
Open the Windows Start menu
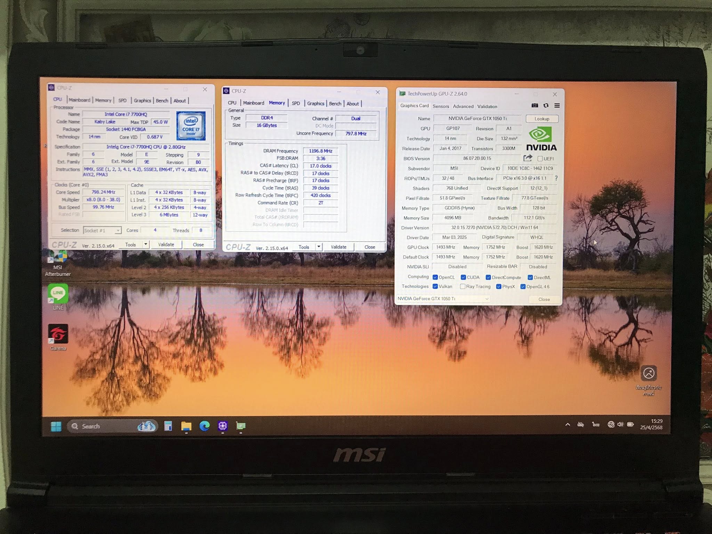coord(56,426)
